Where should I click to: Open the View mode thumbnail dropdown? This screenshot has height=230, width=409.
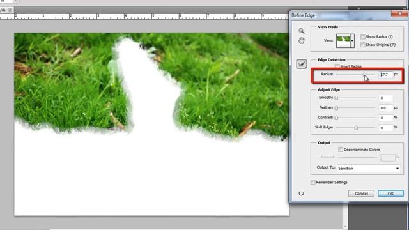point(352,41)
